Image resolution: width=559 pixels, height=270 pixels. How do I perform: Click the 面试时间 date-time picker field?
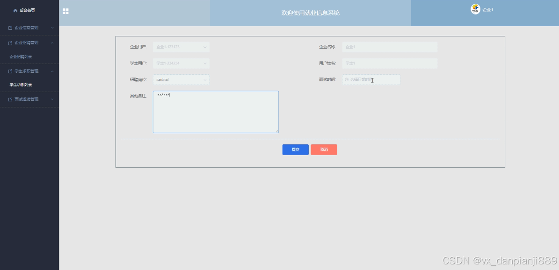click(371, 80)
